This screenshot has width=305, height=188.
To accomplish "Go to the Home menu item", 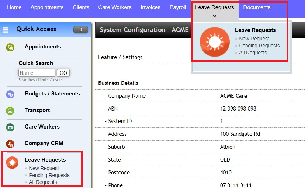I will click(14, 7).
